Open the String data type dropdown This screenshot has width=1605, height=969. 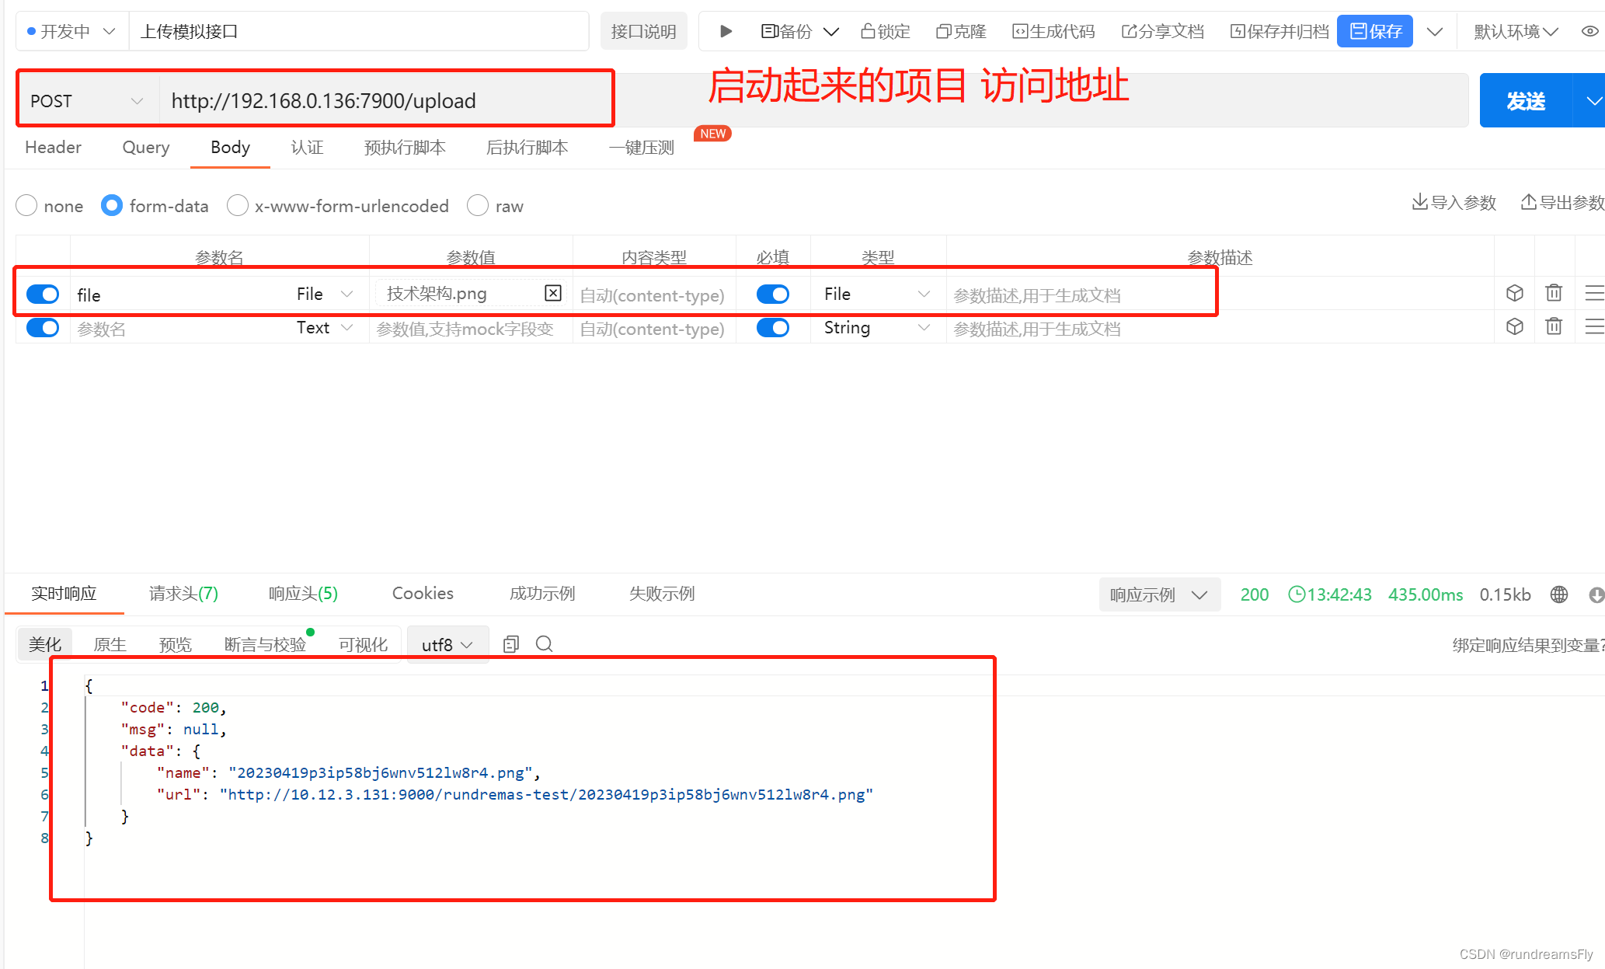point(877,327)
